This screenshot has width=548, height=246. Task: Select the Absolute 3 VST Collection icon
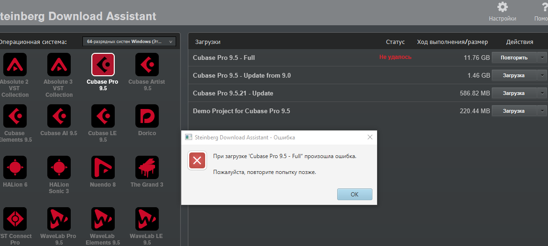(59, 65)
